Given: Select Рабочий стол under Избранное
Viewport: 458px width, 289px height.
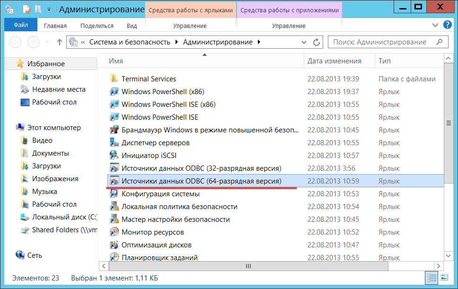Looking at the screenshot, I should 54,102.
